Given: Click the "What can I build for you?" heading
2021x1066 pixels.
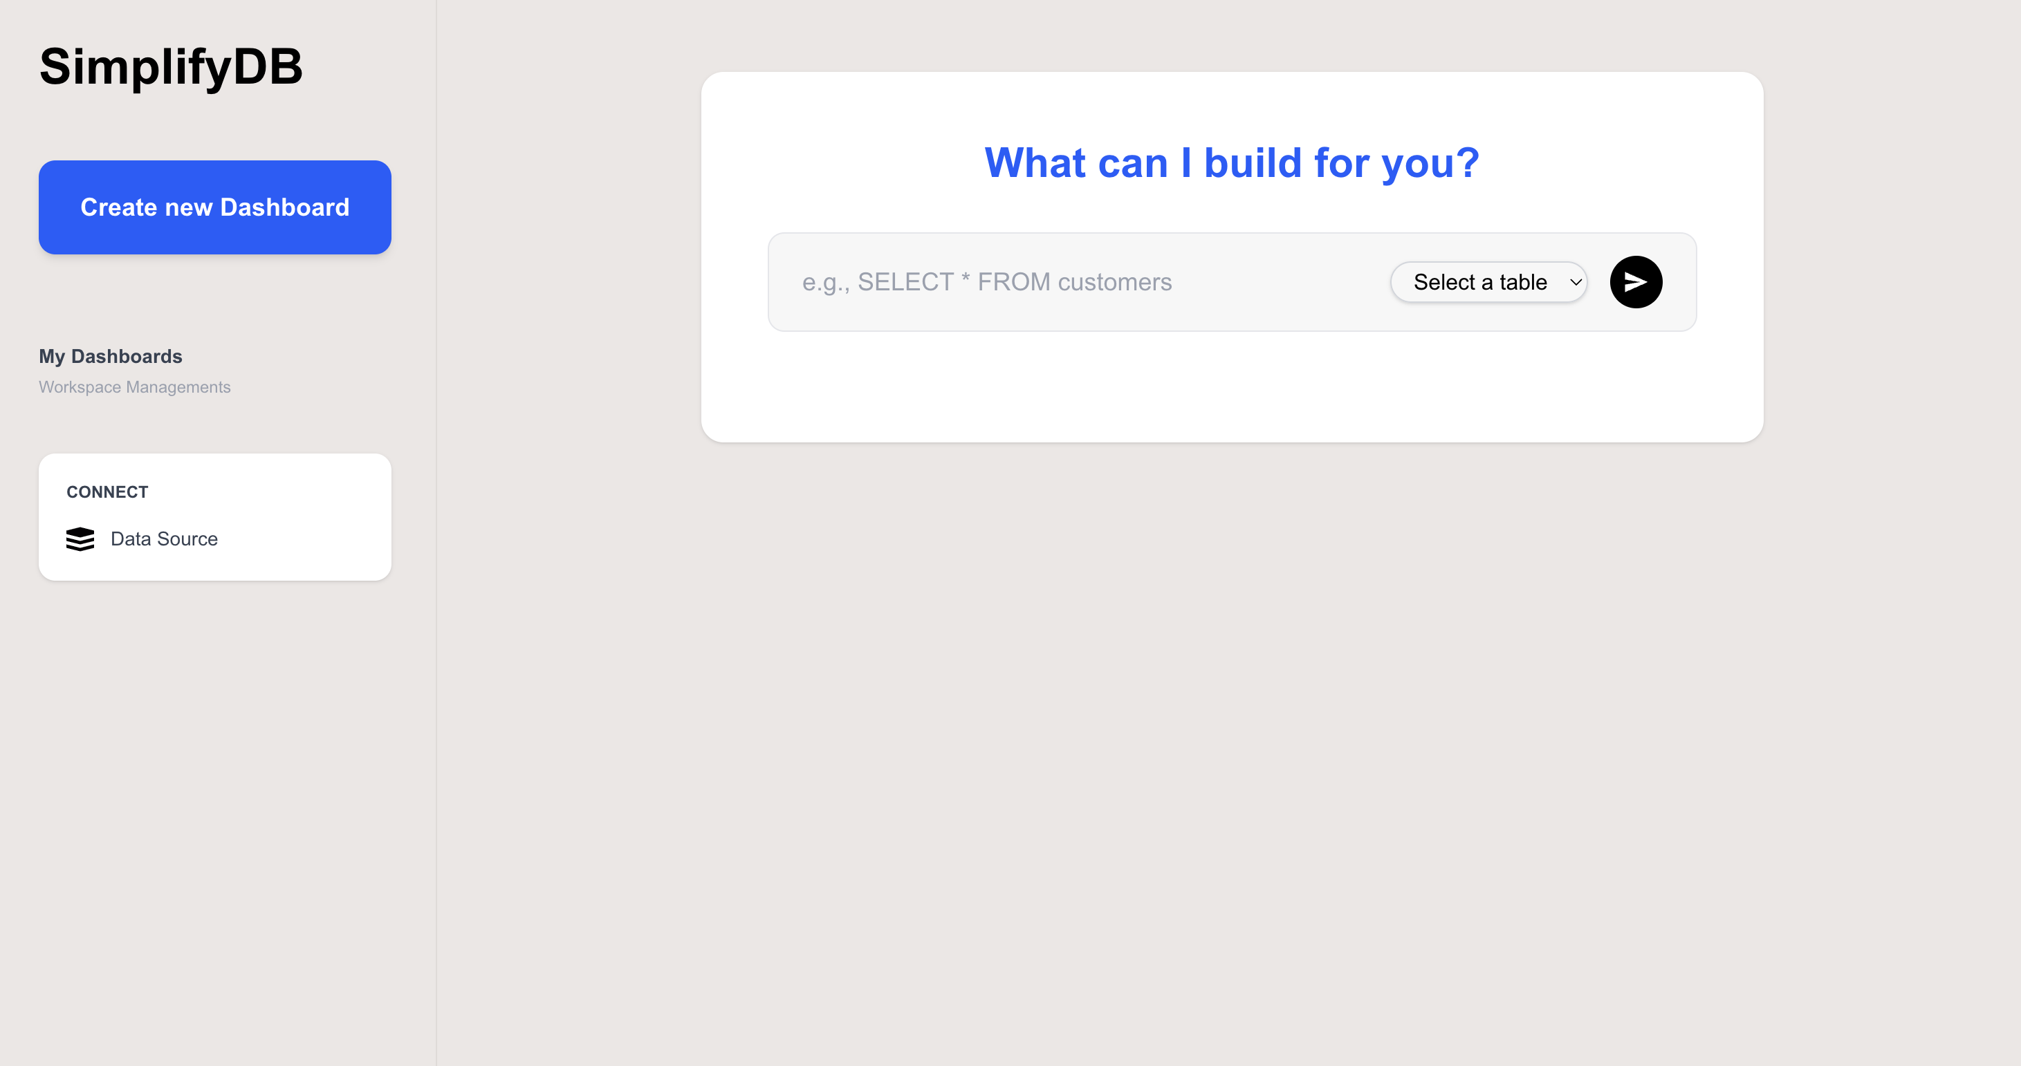Looking at the screenshot, I should click(1232, 163).
